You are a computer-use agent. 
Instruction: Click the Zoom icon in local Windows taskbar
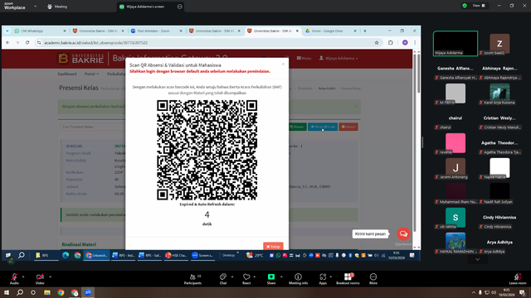pos(88,292)
